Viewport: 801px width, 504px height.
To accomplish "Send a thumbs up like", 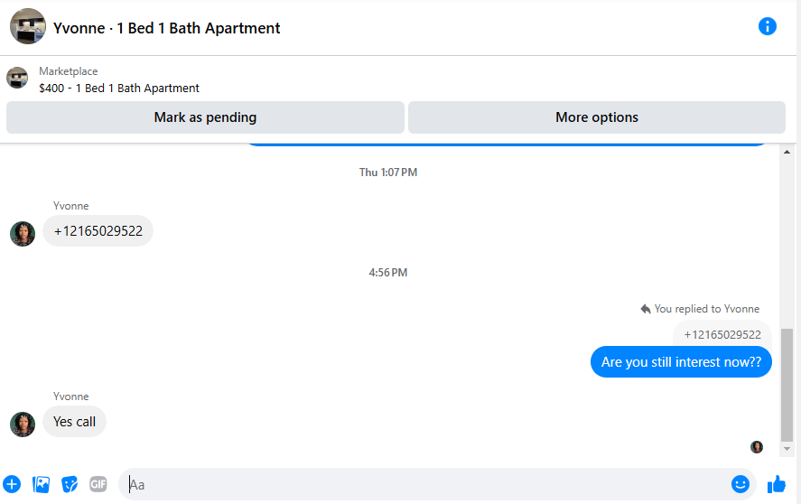I will [x=777, y=483].
